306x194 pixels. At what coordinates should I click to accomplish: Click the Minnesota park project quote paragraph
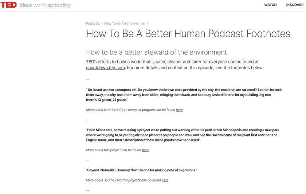coord(183,135)
